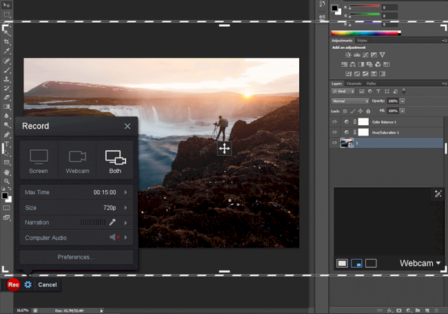The width and height of the screenshot is (448, 314).
Task: Select the Hand tool in toolbar
Action: point(6,171)
